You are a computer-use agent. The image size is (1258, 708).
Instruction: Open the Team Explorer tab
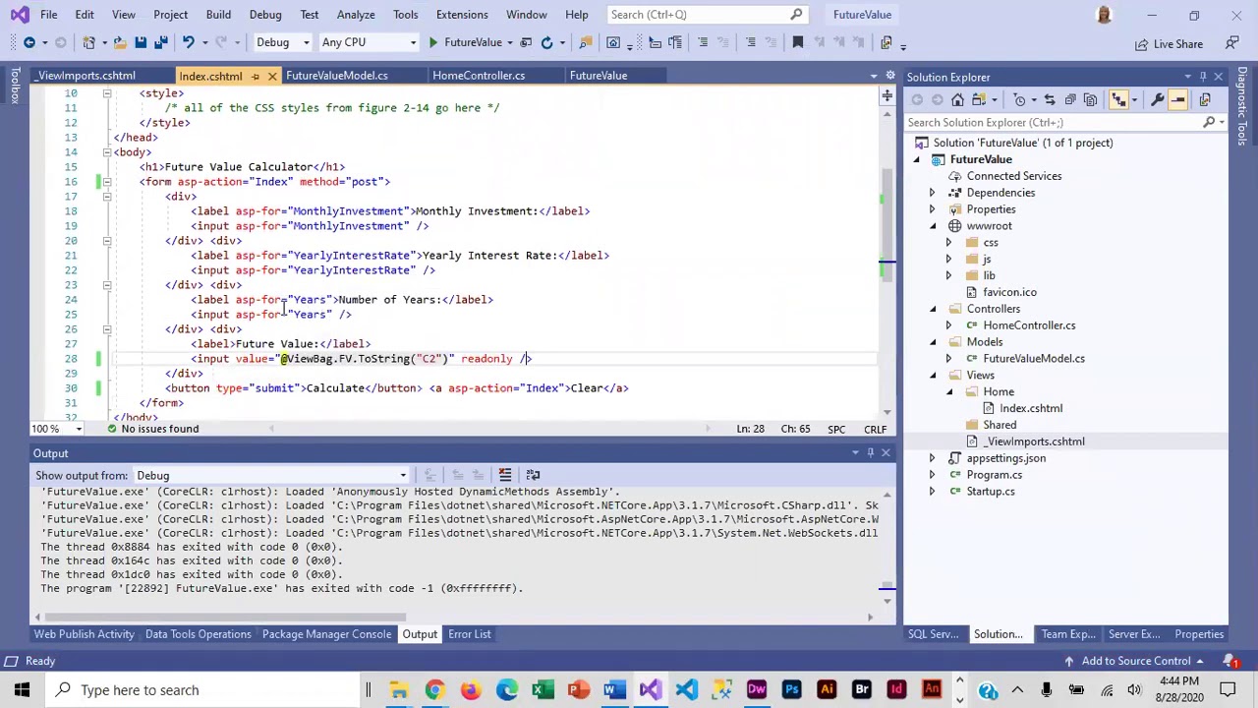1068,634
